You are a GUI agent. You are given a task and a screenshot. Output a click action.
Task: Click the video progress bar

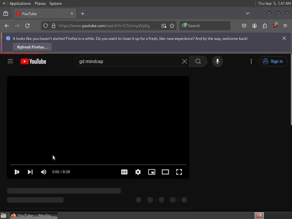98,165
